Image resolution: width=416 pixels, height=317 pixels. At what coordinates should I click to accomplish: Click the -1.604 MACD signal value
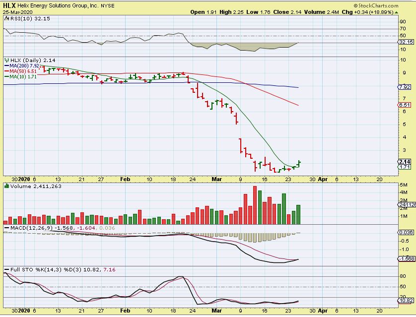tap(85, 228)
